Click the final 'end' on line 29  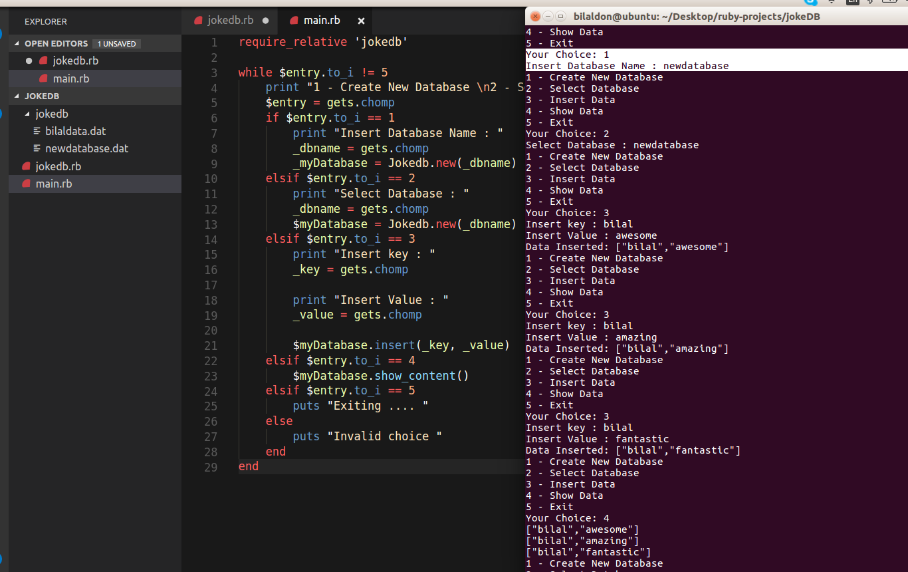point(249,466)
